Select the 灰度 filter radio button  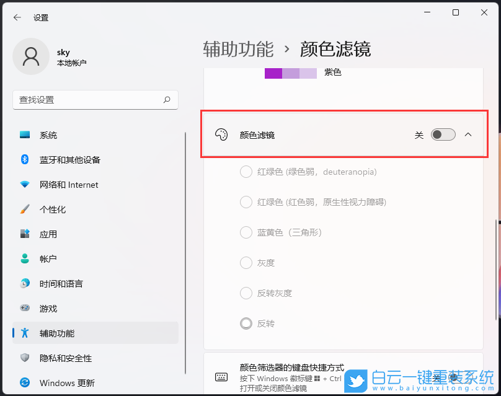pyautogui.click(x=246, y=263)
